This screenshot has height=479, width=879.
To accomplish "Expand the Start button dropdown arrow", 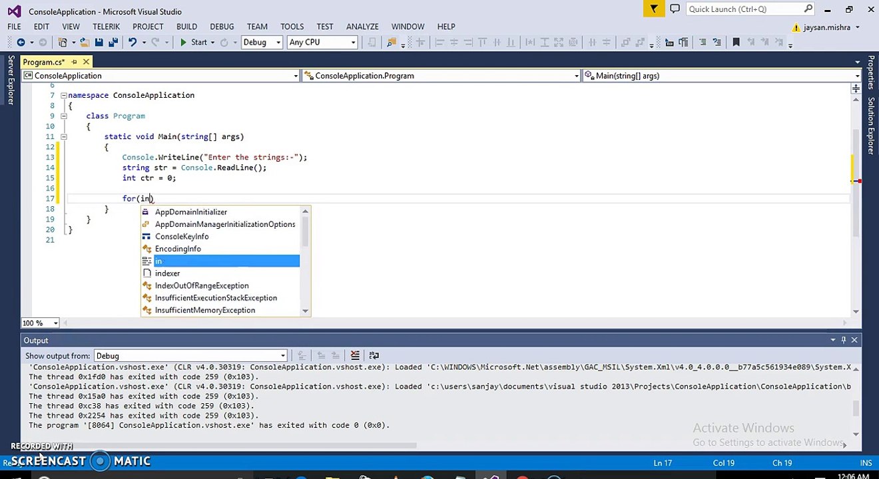I will click(x=213, y=43).
